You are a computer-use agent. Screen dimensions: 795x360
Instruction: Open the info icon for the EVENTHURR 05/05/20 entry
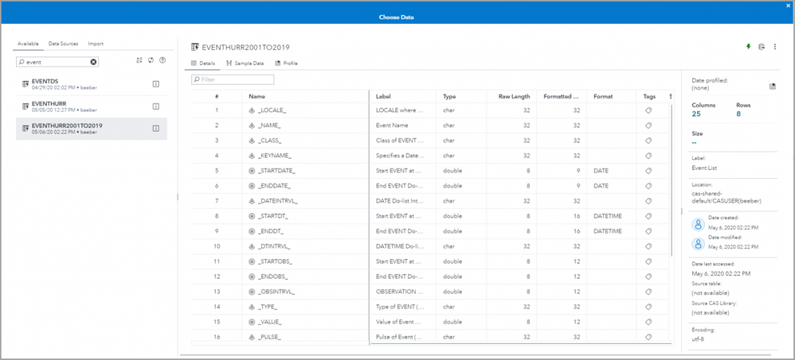click(x=155, y=106)
